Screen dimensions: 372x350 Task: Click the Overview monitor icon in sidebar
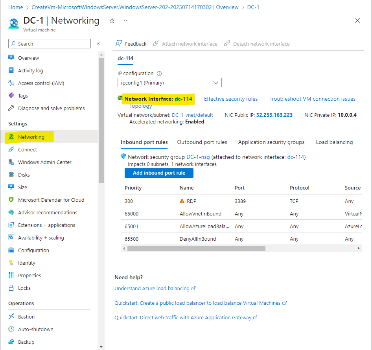[11, 58]
